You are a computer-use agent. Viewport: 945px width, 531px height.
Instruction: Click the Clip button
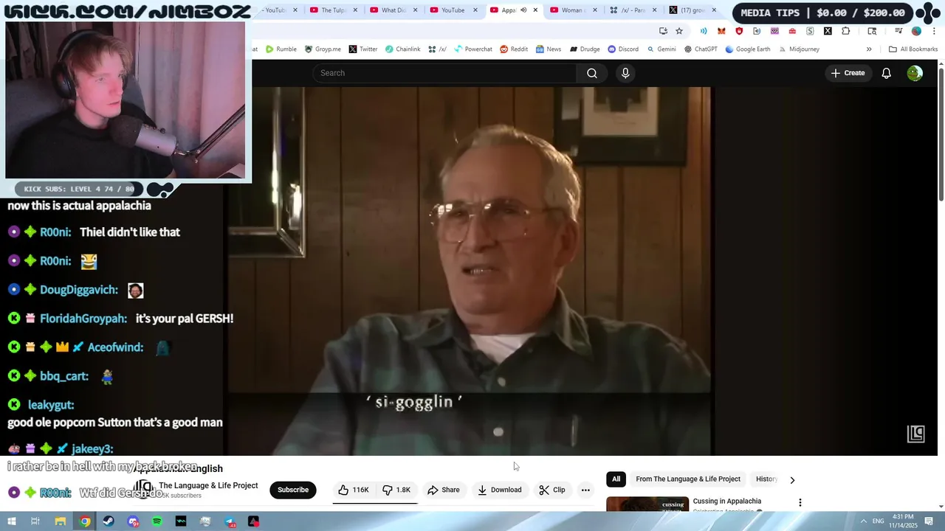(551, 490)
